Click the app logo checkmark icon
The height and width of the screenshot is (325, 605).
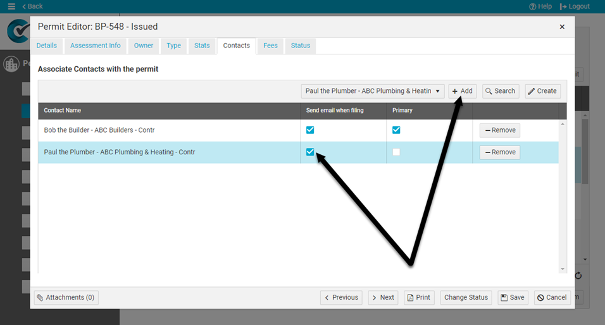pyautogui.click(x=18, y=31)
